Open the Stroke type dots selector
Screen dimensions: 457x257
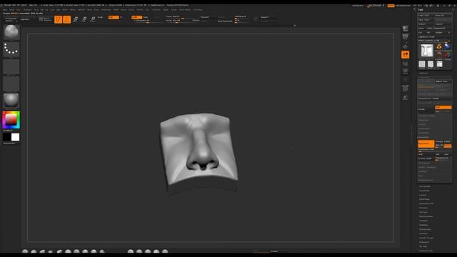[11, 49]
